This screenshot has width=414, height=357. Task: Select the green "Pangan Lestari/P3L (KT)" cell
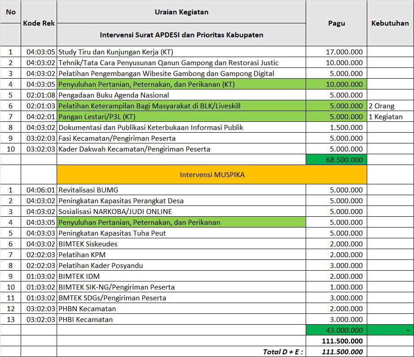181,117
